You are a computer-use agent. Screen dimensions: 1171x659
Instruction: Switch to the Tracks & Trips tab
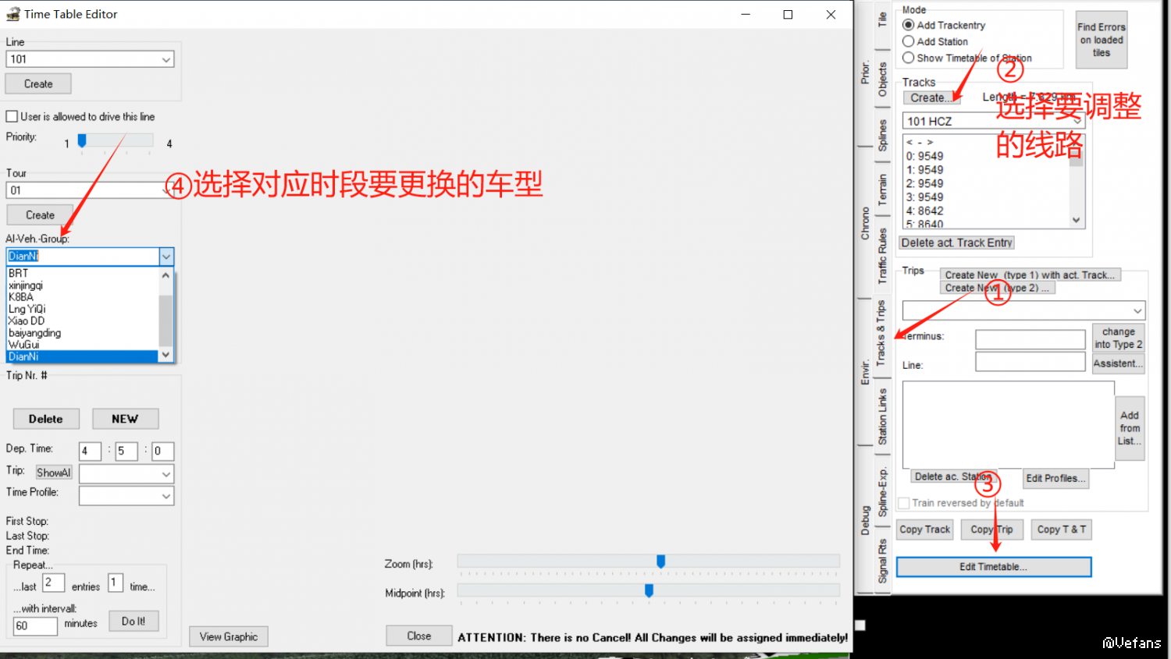tap(881, 333)
